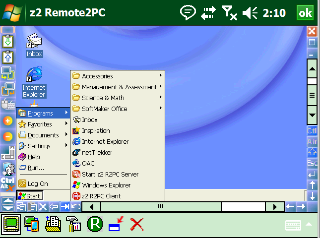Launch z2 R2PC Client from the Programs menu
Screen dimensions: 320x238
tap(118, 196)
